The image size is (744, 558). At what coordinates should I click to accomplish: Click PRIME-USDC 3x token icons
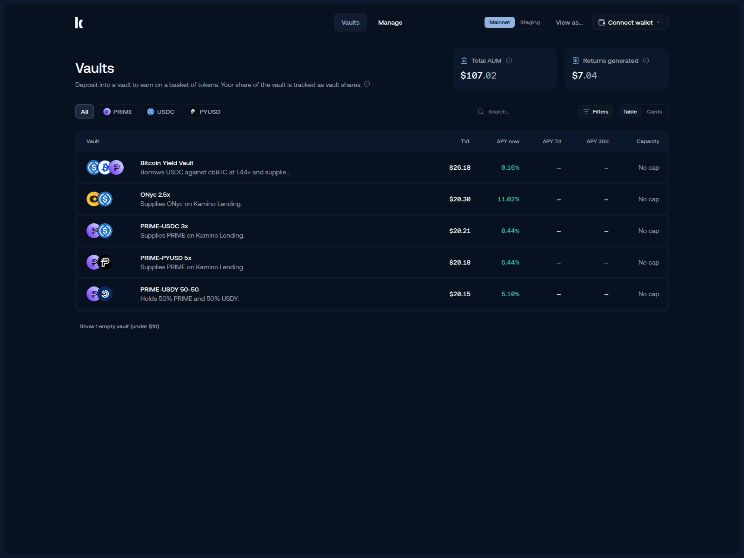(x=100, y=231)
